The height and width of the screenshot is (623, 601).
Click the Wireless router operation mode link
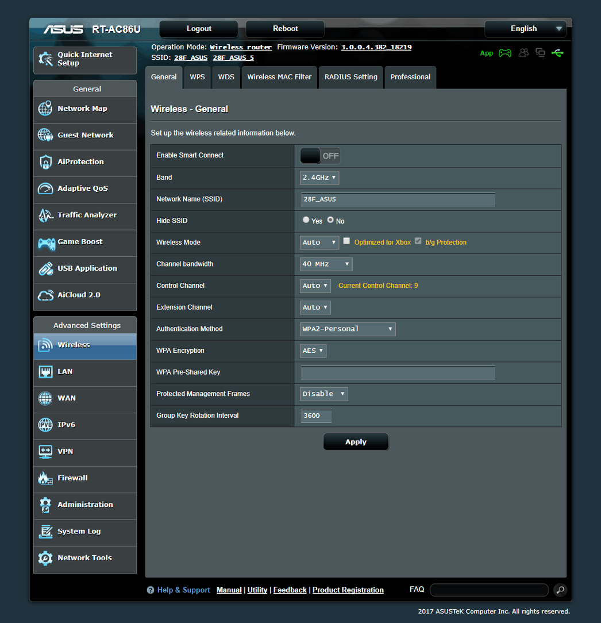click(241, 47)
